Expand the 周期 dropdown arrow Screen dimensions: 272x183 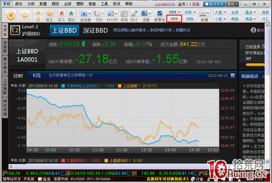pos(102,13)
